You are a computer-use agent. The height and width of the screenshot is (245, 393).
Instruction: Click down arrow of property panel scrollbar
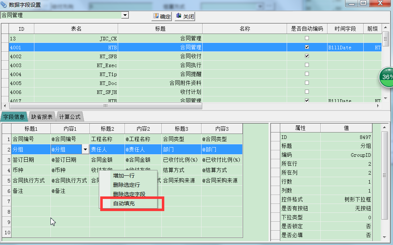click(385, 237)
